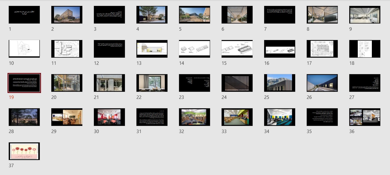Click slide 15 axonometric diagram thumbnail
This screenshot has width=390, height=175.
[237, 49]
